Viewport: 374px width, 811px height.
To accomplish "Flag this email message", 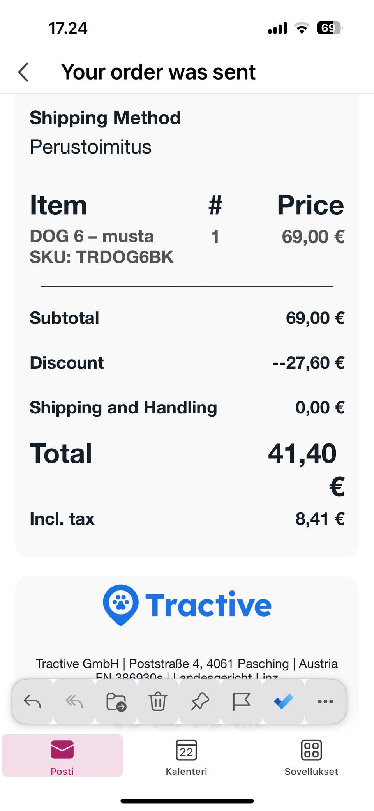I will [241, 701].
